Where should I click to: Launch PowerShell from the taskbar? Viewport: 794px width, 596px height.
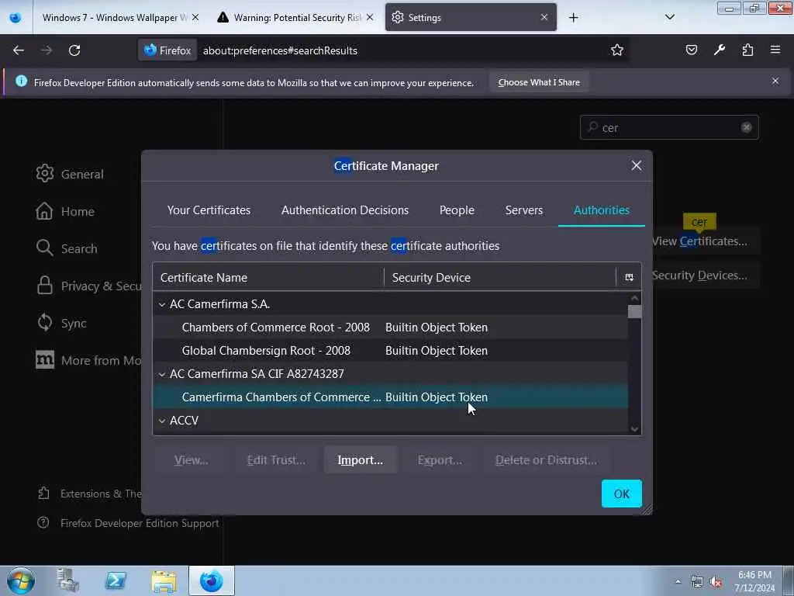116,580
